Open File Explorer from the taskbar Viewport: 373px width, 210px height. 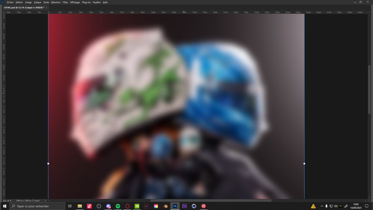(80, 206)
